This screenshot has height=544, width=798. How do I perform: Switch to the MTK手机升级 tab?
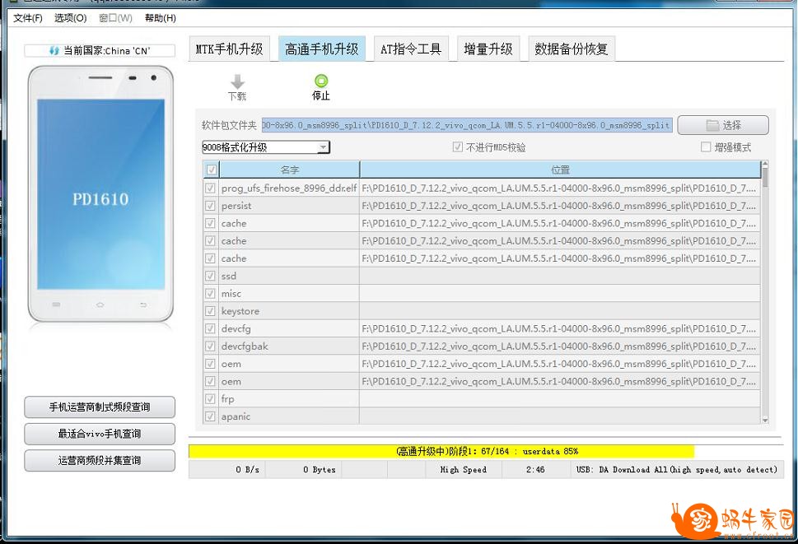[230, 49]
